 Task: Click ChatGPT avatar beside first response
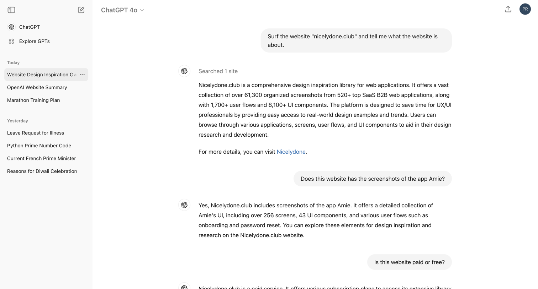tap(184, 71)
